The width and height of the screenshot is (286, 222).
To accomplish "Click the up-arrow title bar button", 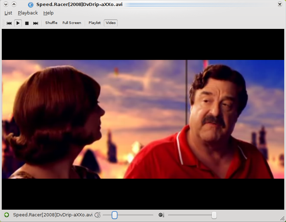I will pos(14,4).
